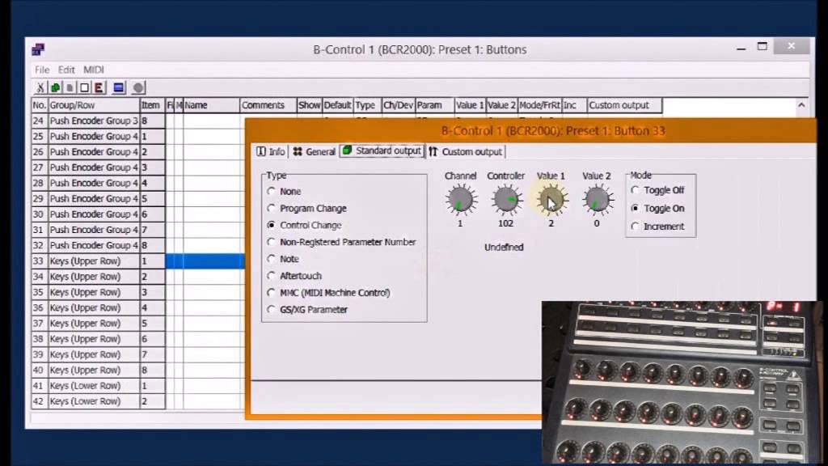This screenshot has height=466, width=828.
Task: Click the BCR2000 hardware webcam thumbnail
Action: 681,383
